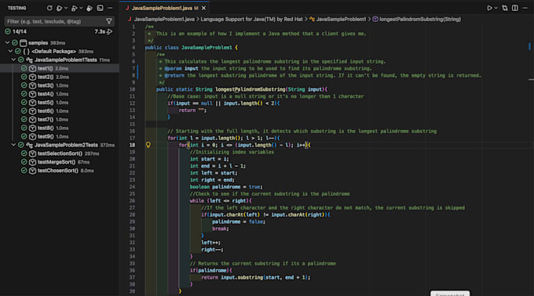Screen dimensions: 534x296
Task: Select test1() in test tree
Action: click(60, 68)
